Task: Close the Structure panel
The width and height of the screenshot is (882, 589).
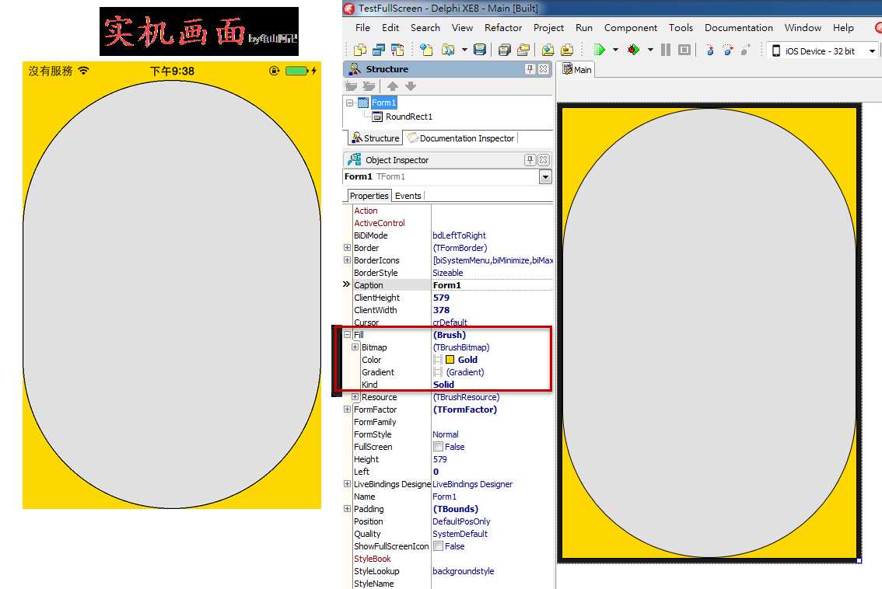Action: tap(543, 68)
